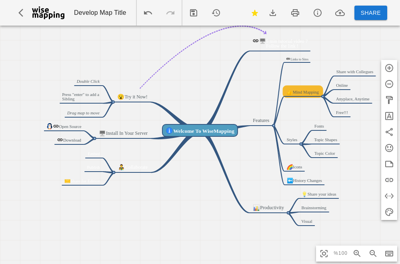The height and width of the screenshot is (264, 400).
Task: Open the link icon beside Download
Action: (60, 140)
